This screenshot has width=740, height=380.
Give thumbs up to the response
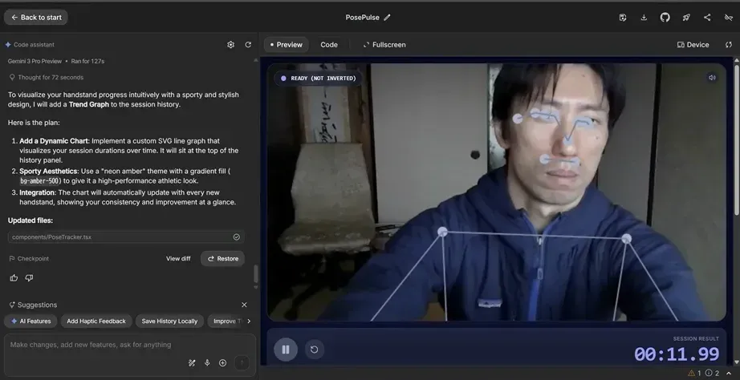click(14, 278)
